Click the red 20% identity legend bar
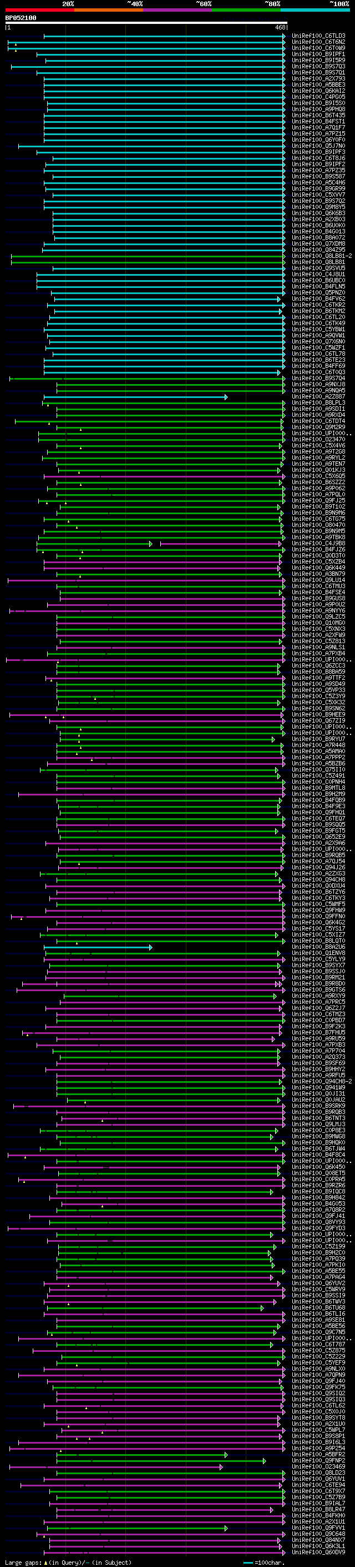 coord(39,10)
